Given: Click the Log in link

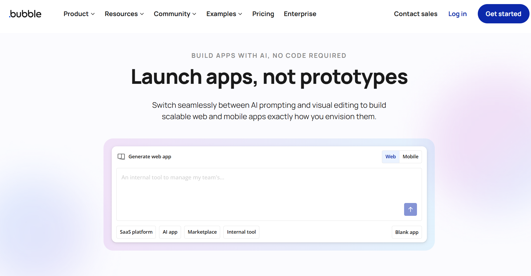Looking at the screenshot, I should (457, 14).
